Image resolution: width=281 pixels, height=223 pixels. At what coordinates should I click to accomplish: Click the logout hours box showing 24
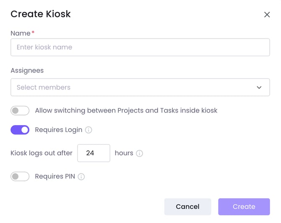pyautogui.click(x=94, y=153)
